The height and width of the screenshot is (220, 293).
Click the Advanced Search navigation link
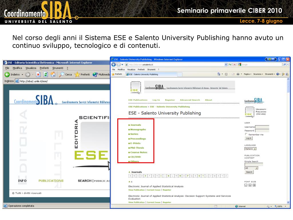click(x=190, y=100)
